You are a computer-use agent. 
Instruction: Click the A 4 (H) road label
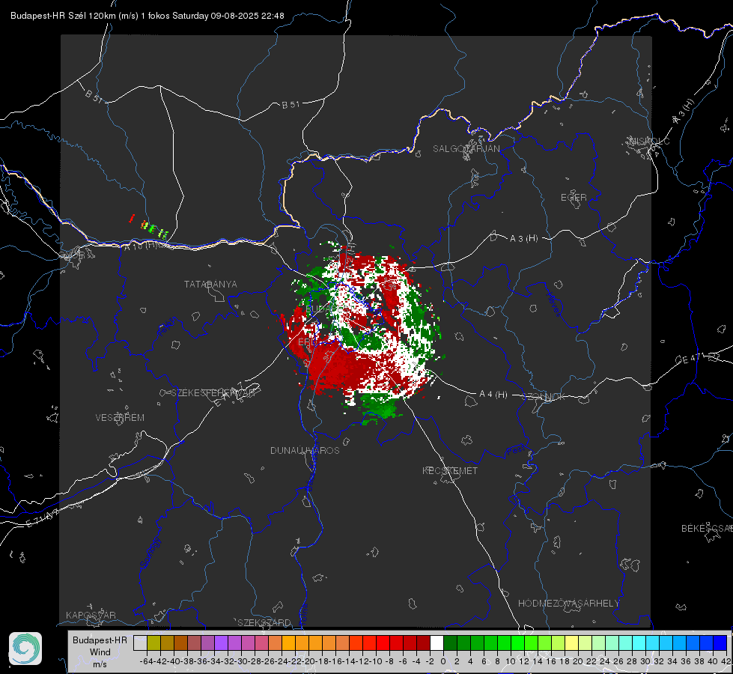coord(493,395)
